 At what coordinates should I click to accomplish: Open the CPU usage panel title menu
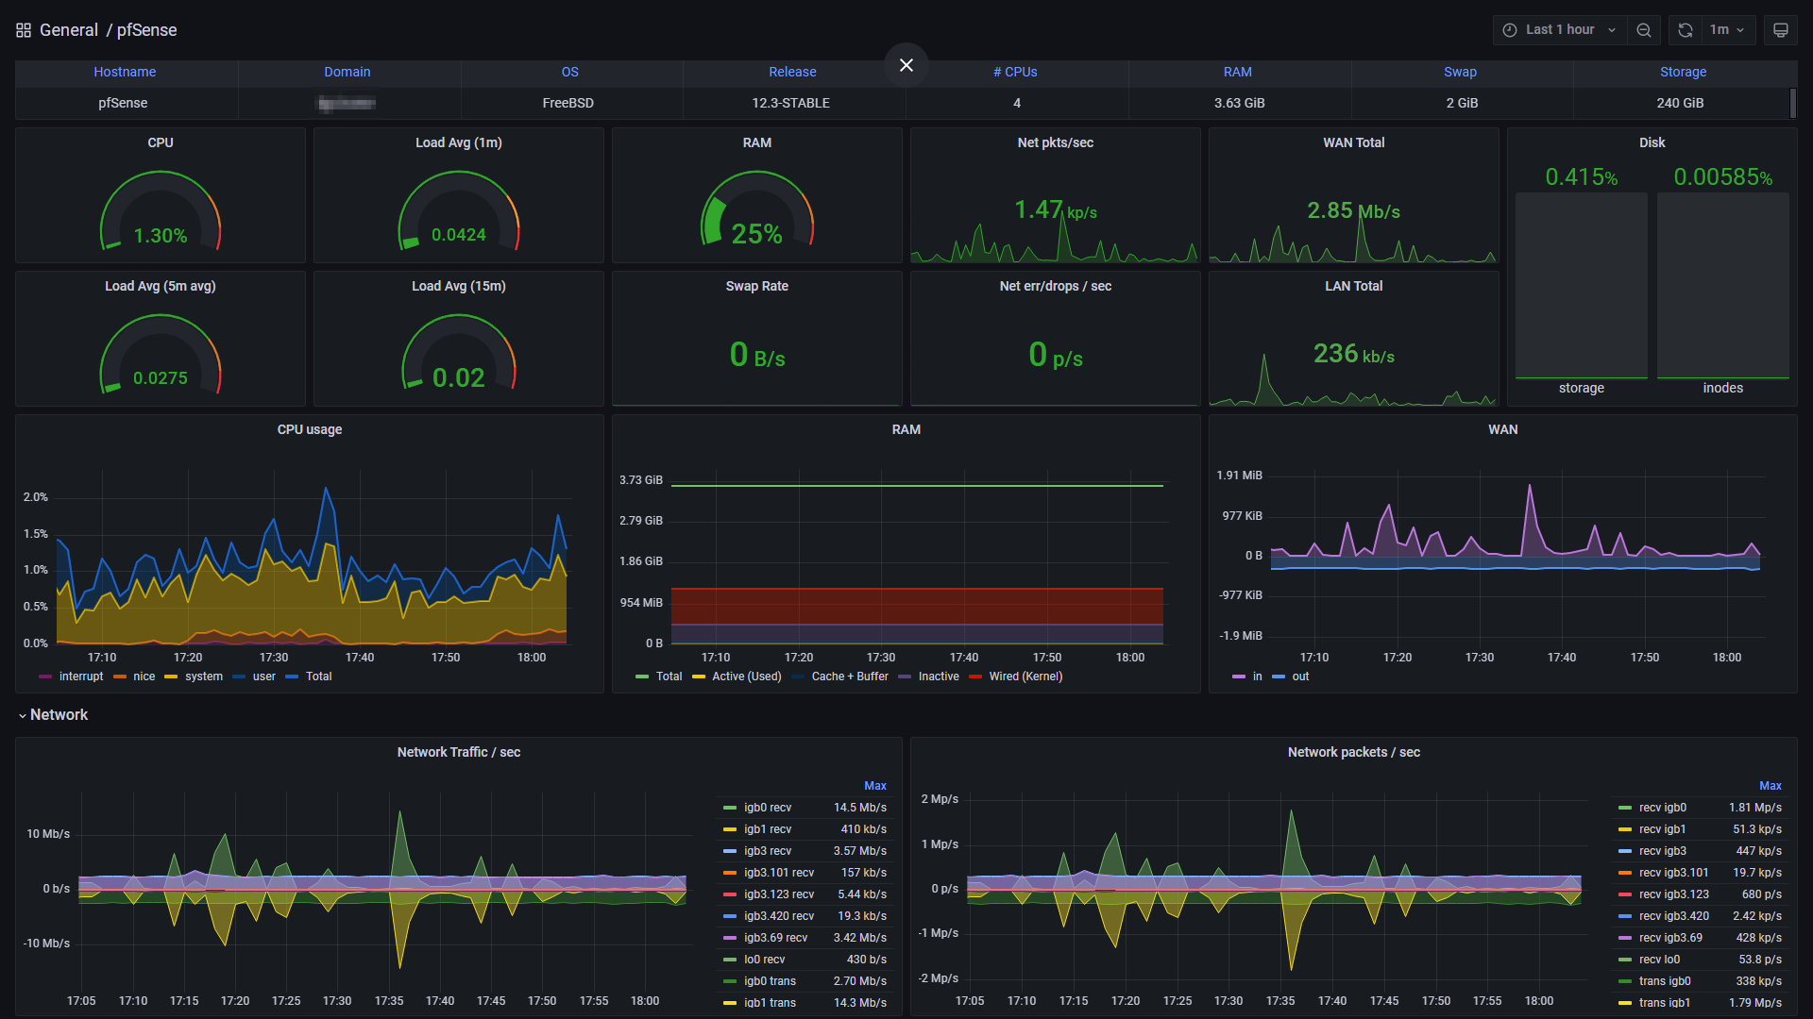pyautogui.click(x=310, y=429)
